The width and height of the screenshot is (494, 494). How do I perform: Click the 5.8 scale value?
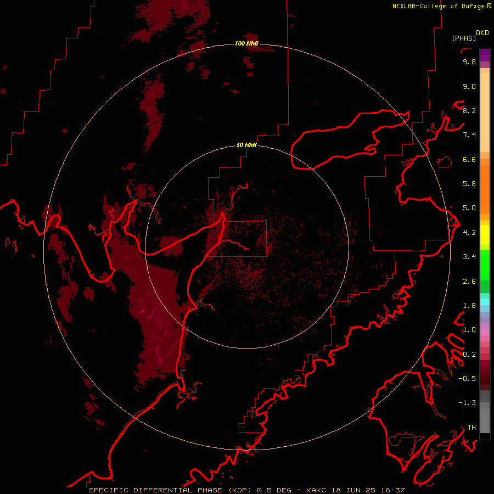tap(469, 184)
